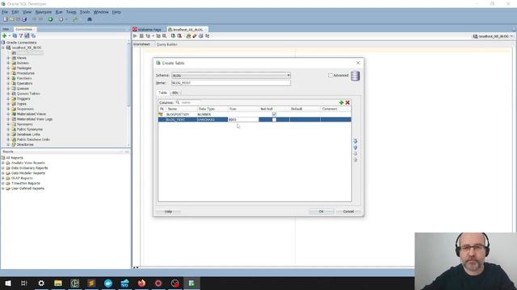Expand the Triggers tree node
The width and height of the screenshot is (517, 290).
[8, 98]
